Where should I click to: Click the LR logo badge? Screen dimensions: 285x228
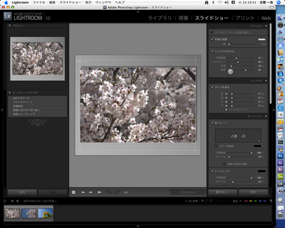coord(7,17)
